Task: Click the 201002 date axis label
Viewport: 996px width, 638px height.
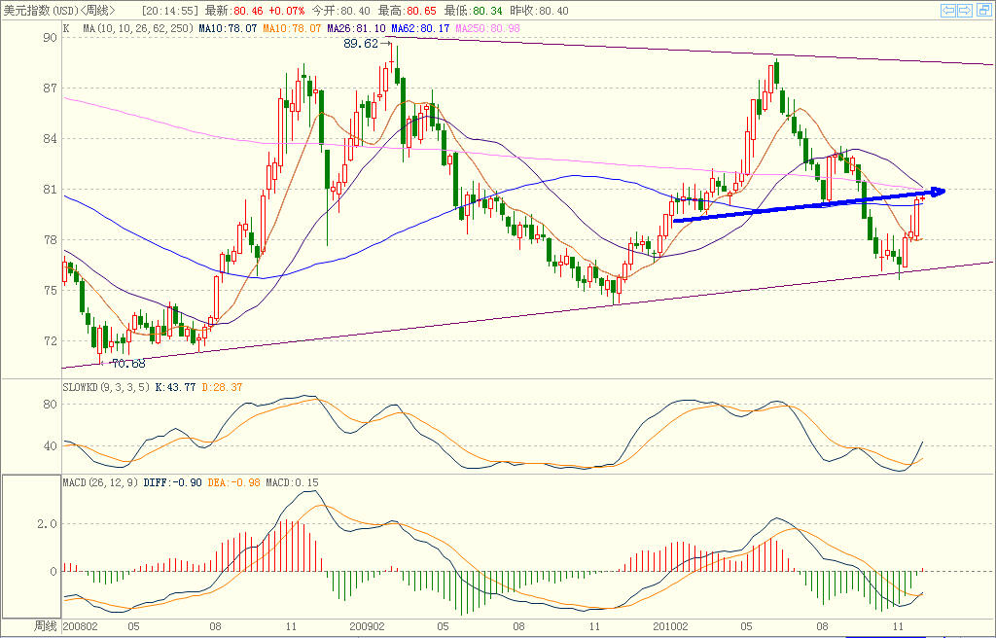Action: [671, 626]
